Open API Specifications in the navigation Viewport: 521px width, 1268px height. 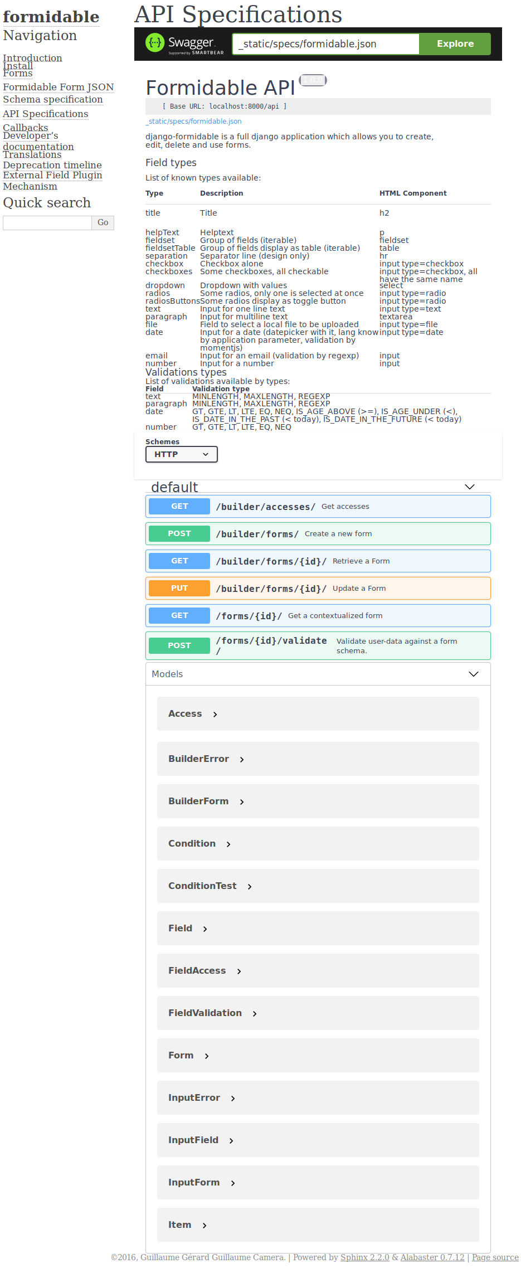[46, 114]
